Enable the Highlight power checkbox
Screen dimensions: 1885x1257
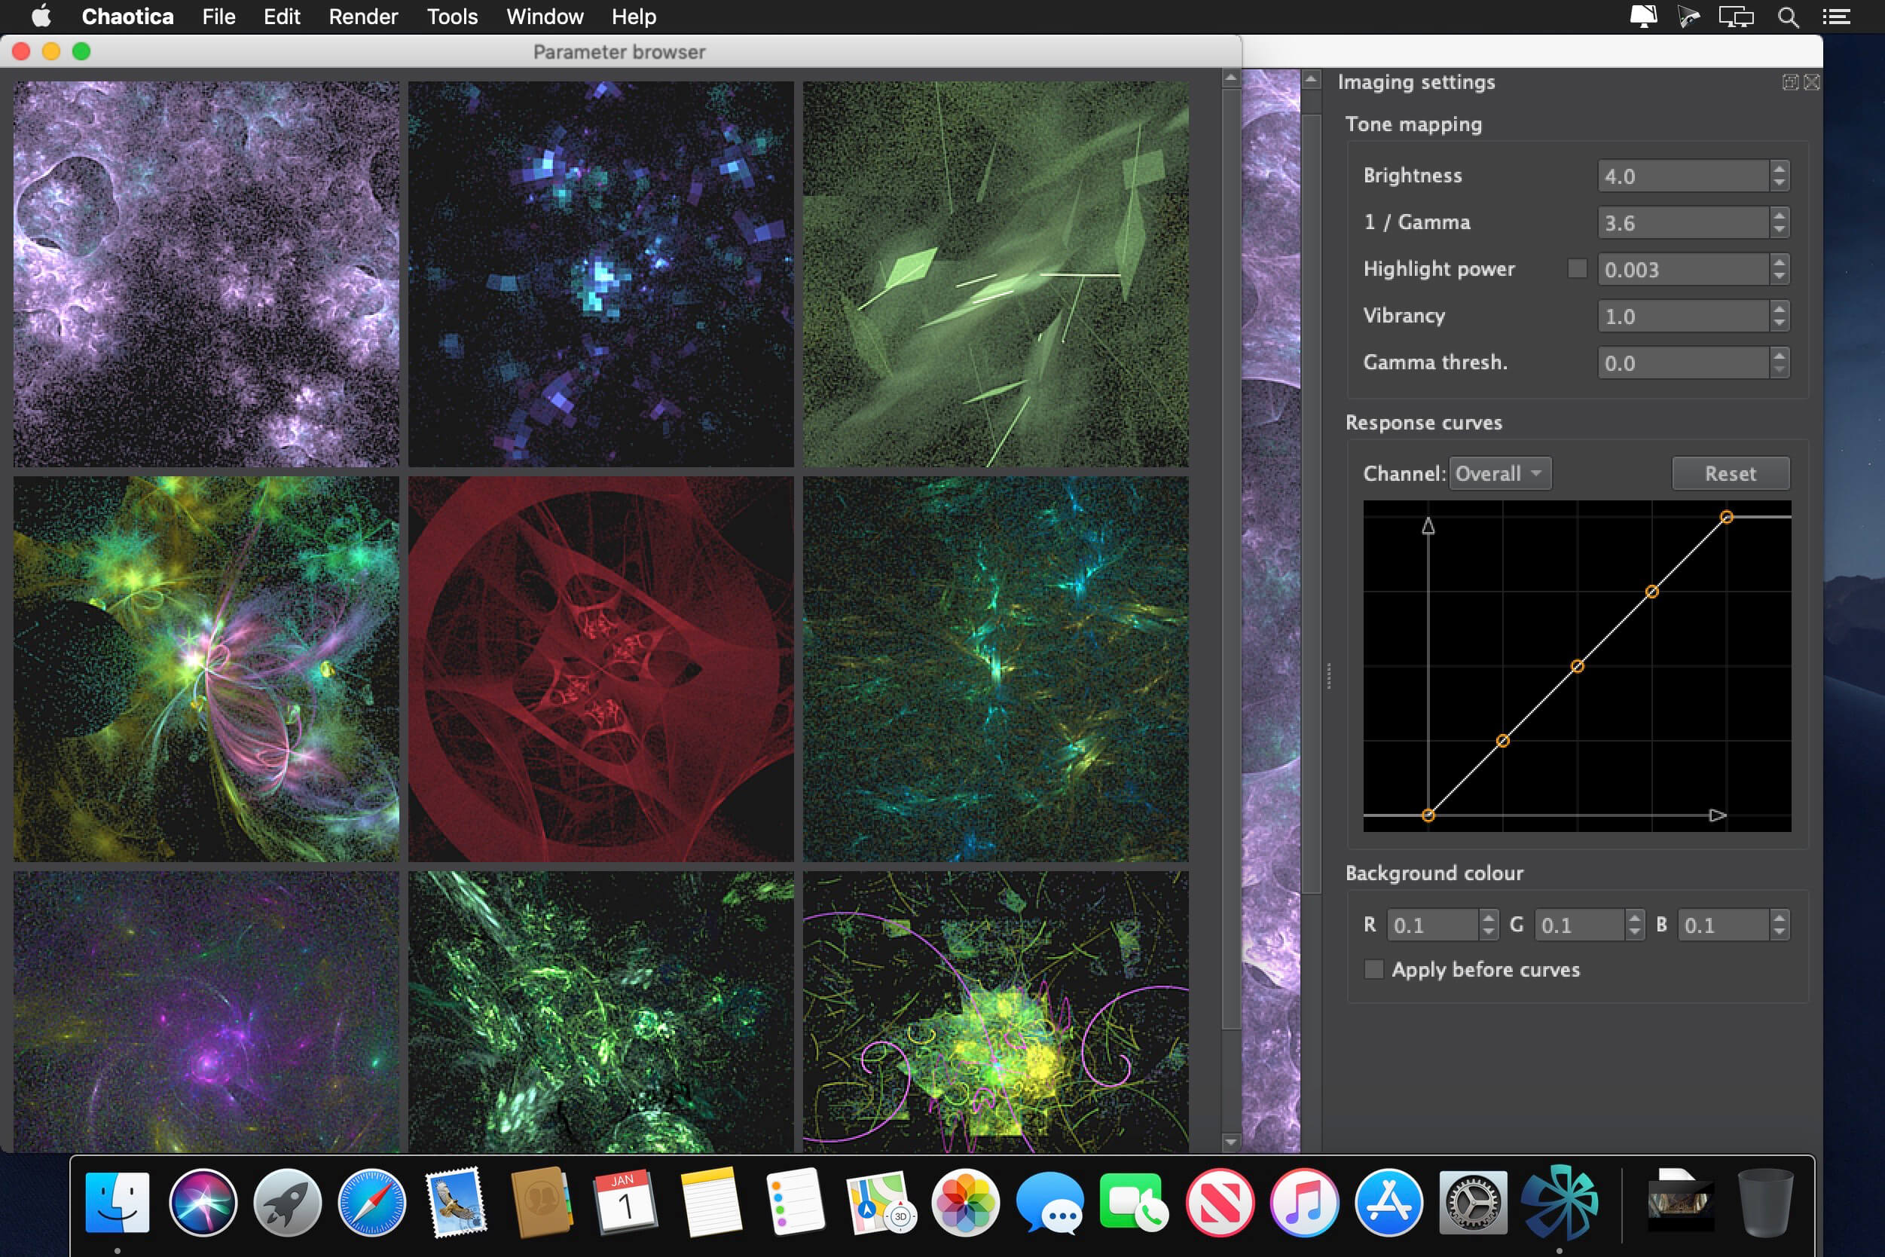coord(1576,268)
